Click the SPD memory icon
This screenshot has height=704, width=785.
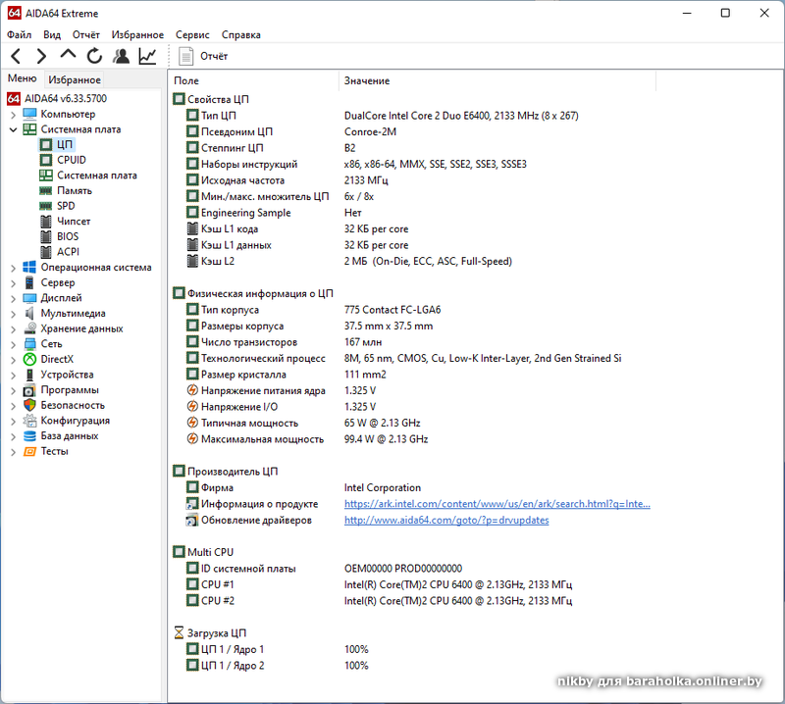45,206
